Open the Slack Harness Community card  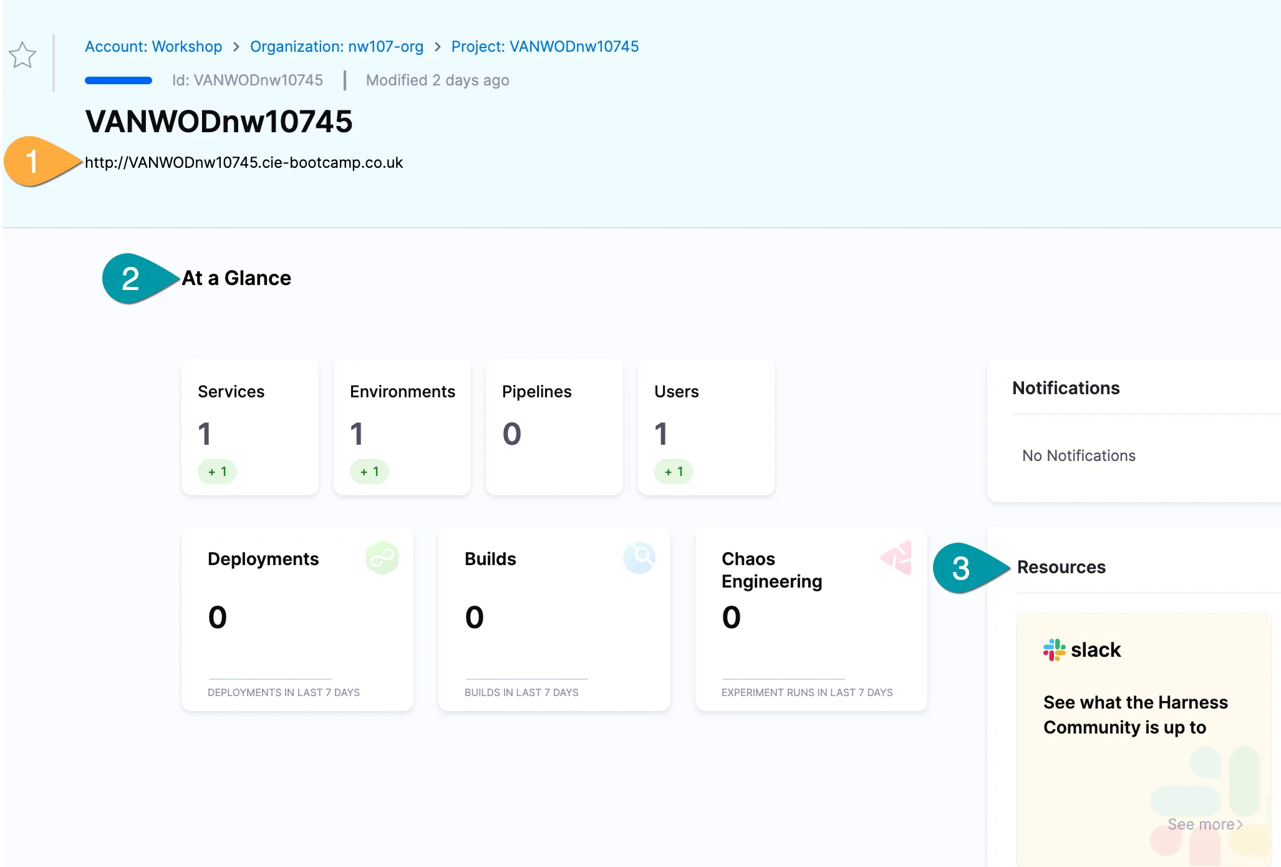(x=1135, y=715)
